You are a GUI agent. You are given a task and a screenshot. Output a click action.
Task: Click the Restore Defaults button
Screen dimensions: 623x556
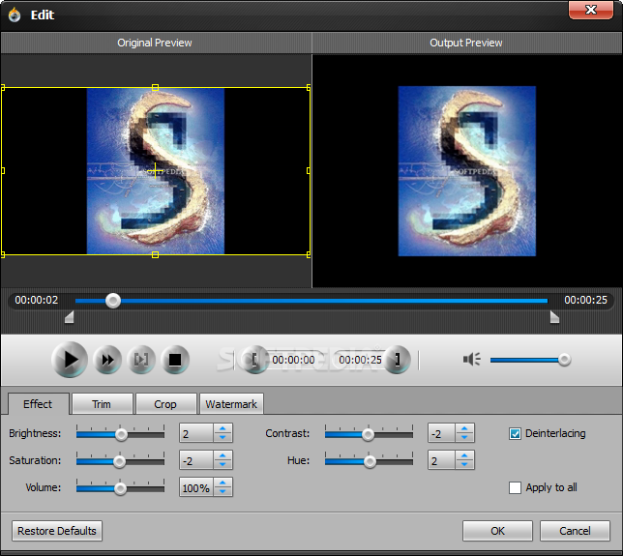tap(57, 531)
